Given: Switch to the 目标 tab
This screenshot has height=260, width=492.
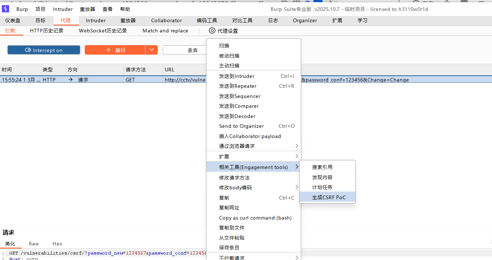Looking at the screenshot, I should (41, 20).
